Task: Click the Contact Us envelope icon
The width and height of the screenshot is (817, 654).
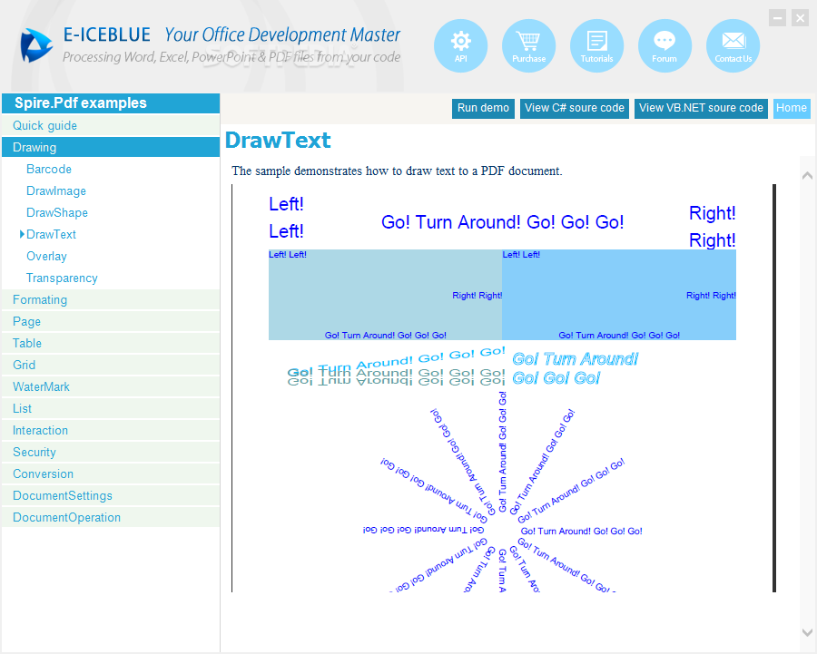Action: coord(733,46)
